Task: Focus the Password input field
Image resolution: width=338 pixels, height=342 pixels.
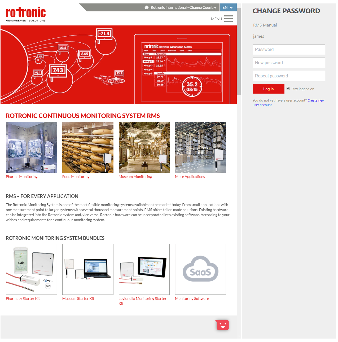Action: [289, 50]
